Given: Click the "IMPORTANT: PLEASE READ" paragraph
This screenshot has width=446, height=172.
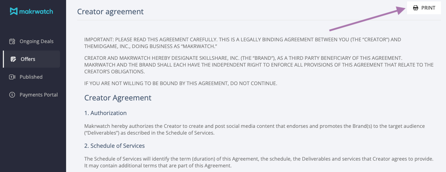Looking at the screenshot, I should (x=243, y=43).
